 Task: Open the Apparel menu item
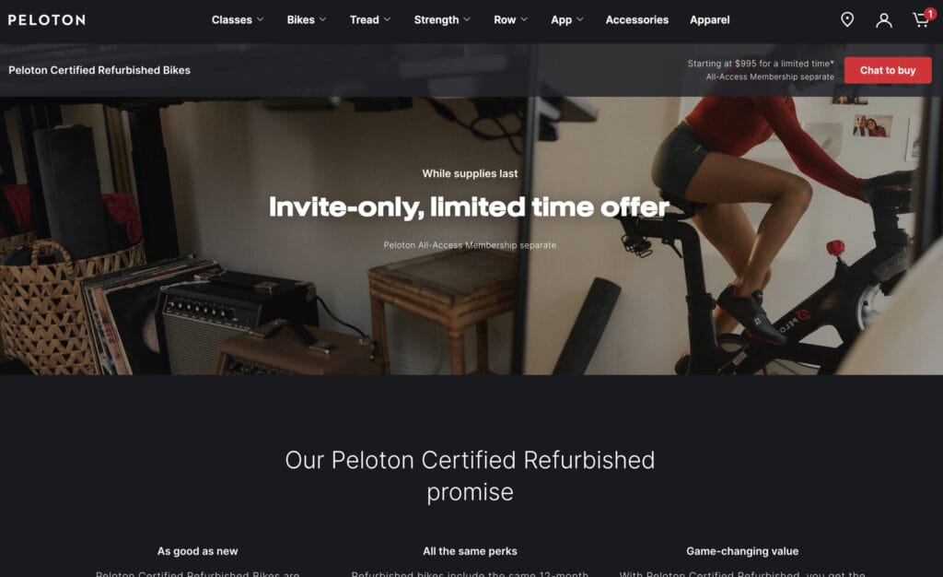pos(710,20)
